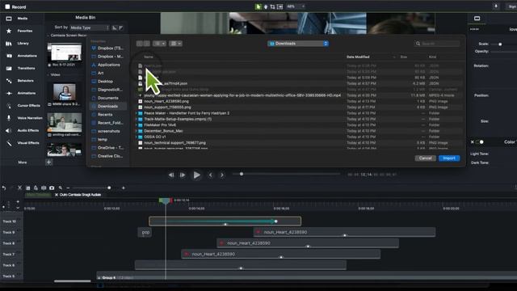
Task: Click the snapshot camera icon on the timeline
Action: pyautogui.click(x=52, y=188)
